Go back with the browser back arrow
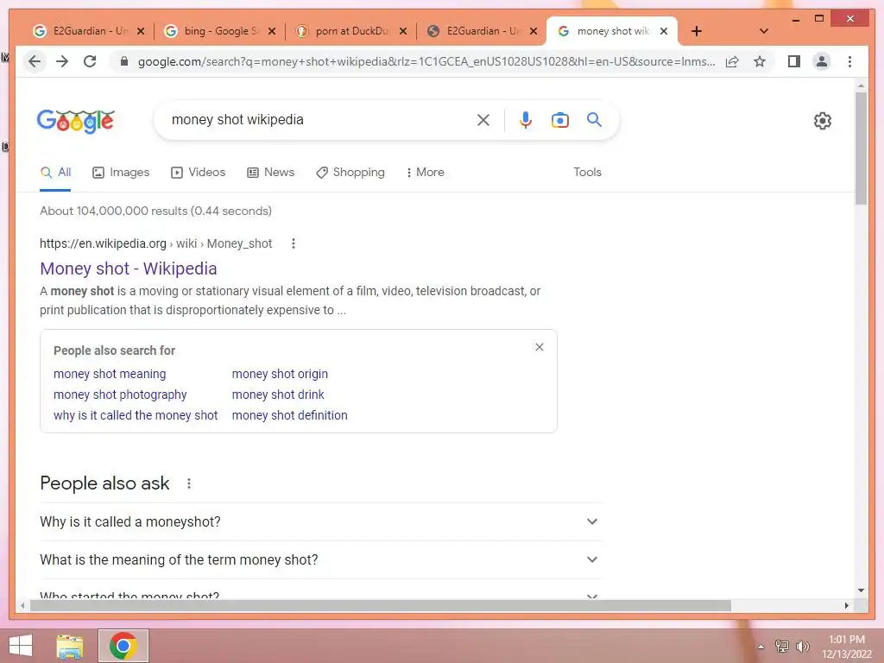The image size is (884, 663). pos(35,61)
